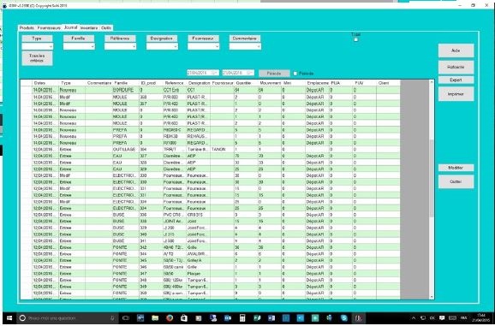495x326 pixels.
Task: Click the Emplacement column header
Action: coord(318,83)
